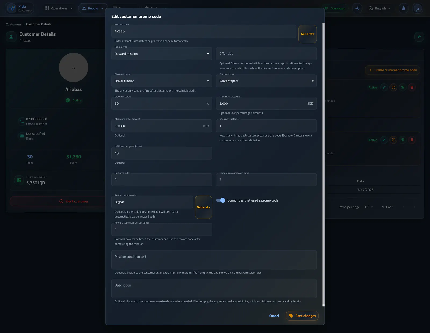Viewport: 430px width, 333px height.
Task: Click the notify bell icon on the second promo card
Action: pos(403,140)
